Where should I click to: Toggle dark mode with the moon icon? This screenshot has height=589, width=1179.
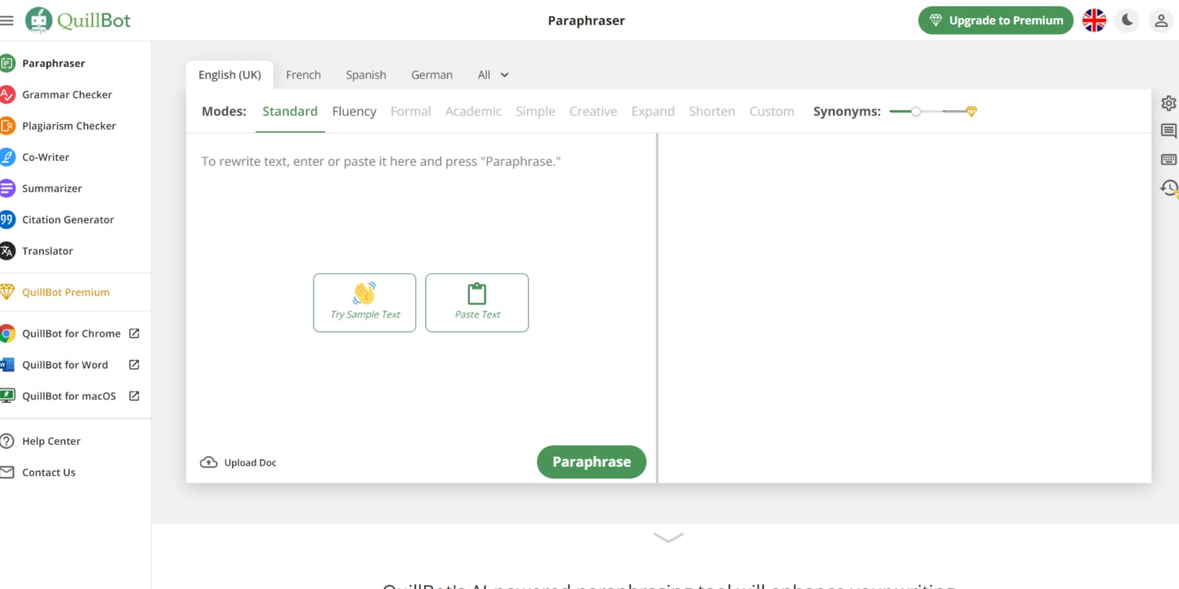point(1127,20)
